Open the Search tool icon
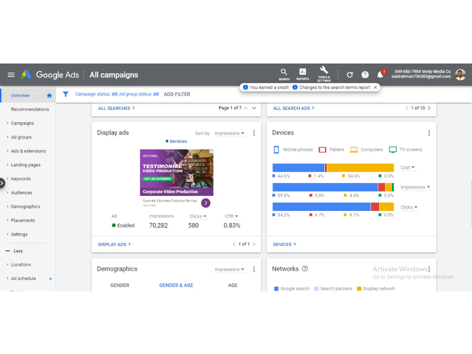 (284, 75)
